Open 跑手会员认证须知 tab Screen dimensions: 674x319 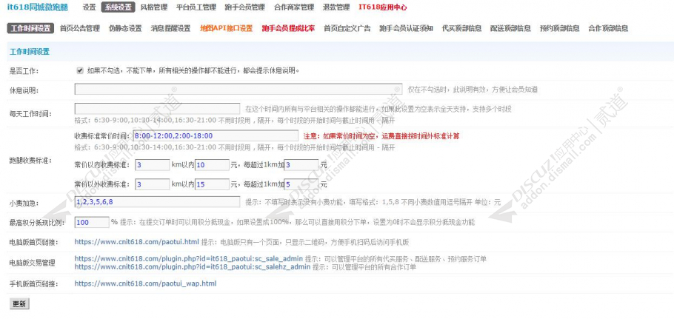tap(406, 28)
